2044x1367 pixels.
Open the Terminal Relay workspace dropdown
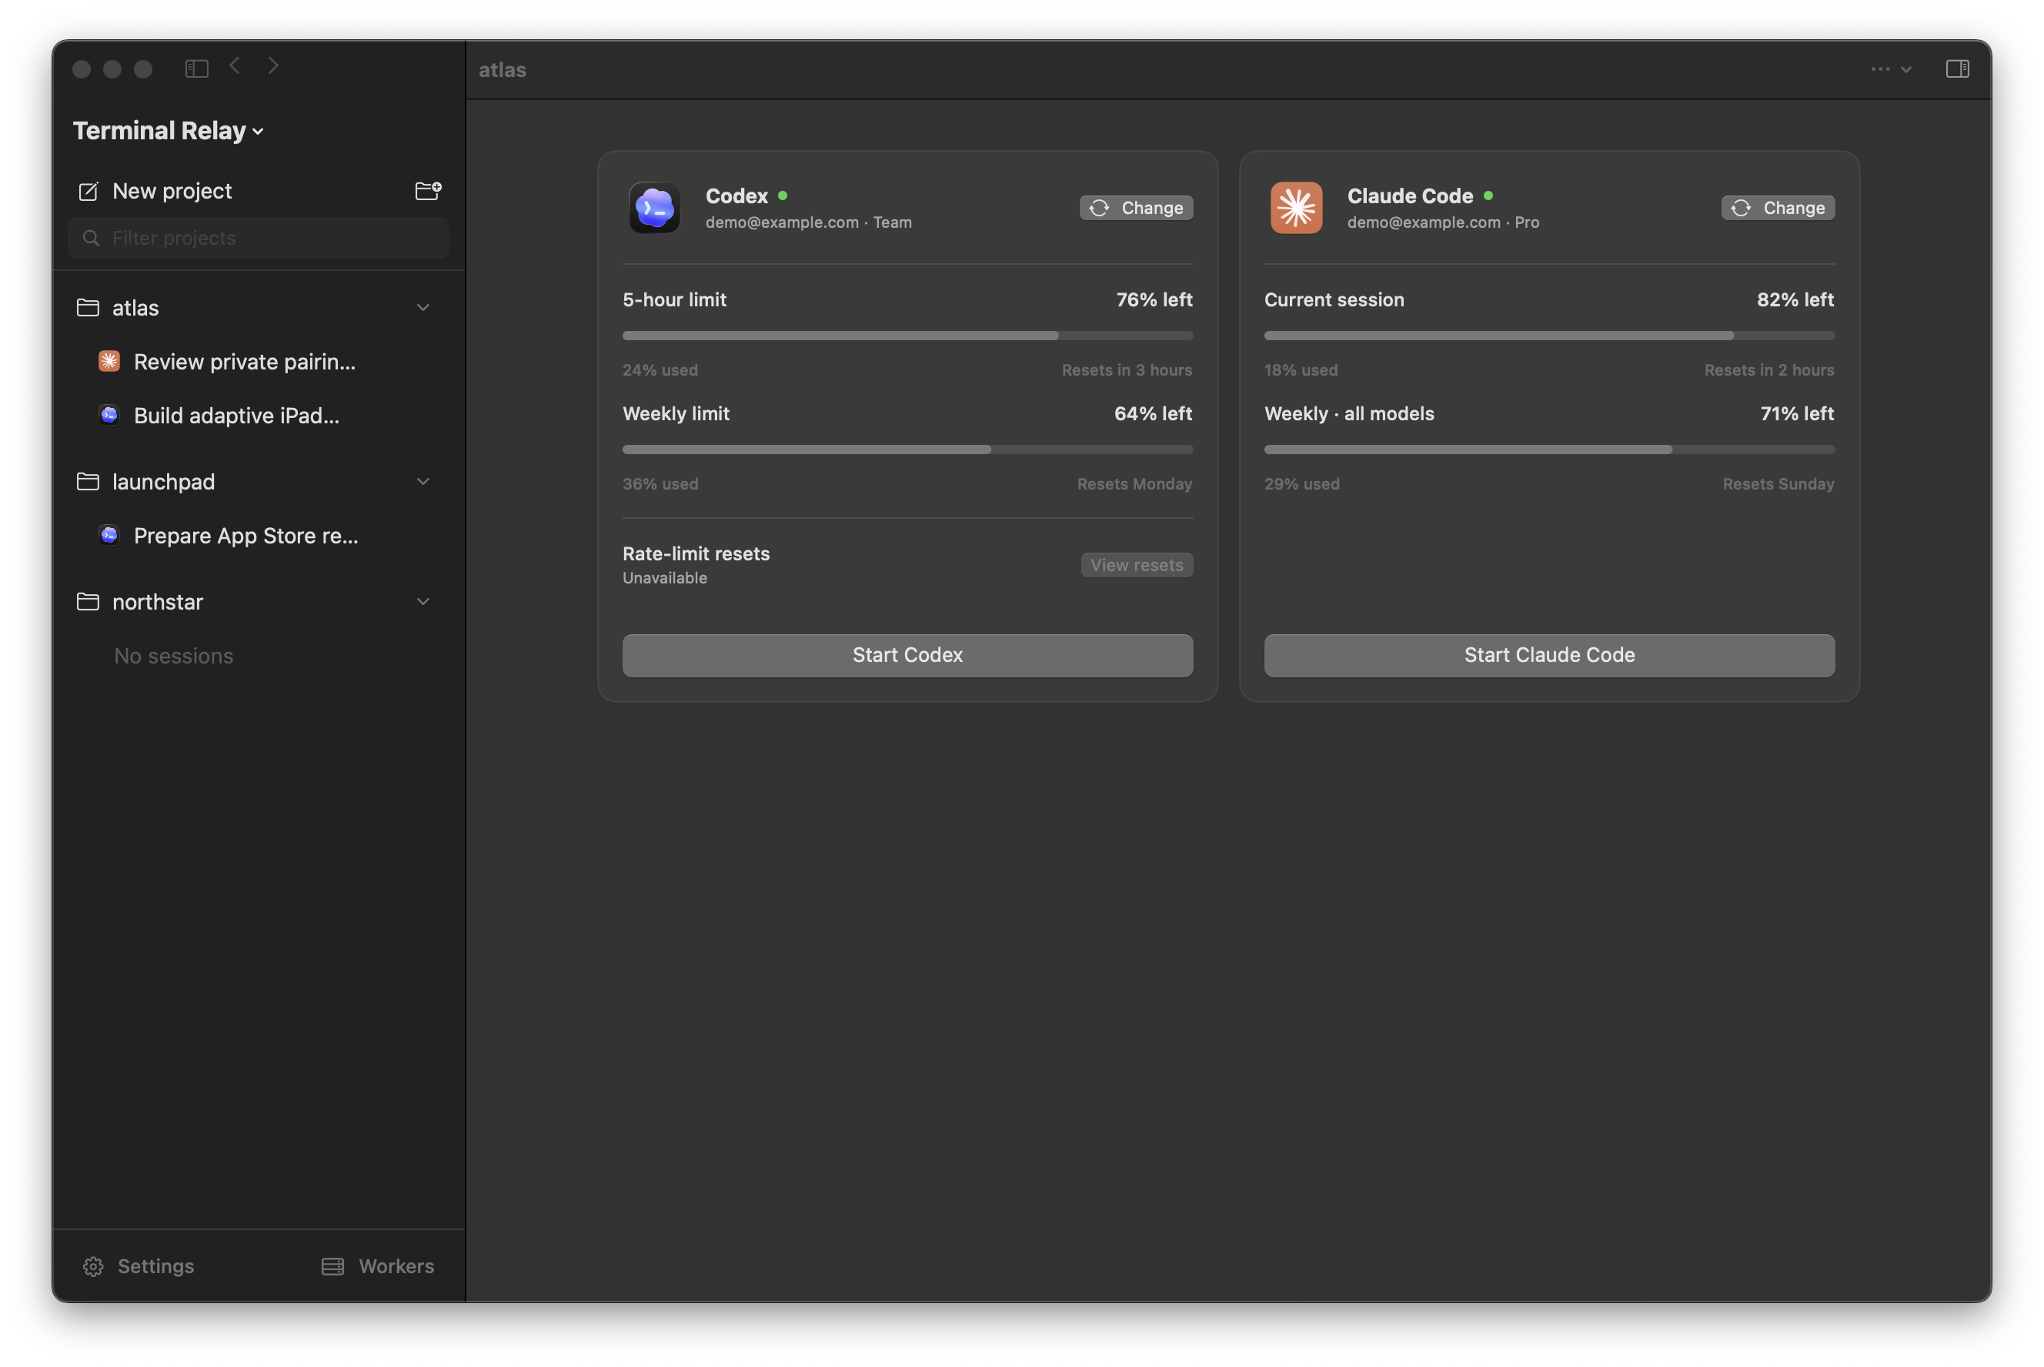click(x=169, y=131)
